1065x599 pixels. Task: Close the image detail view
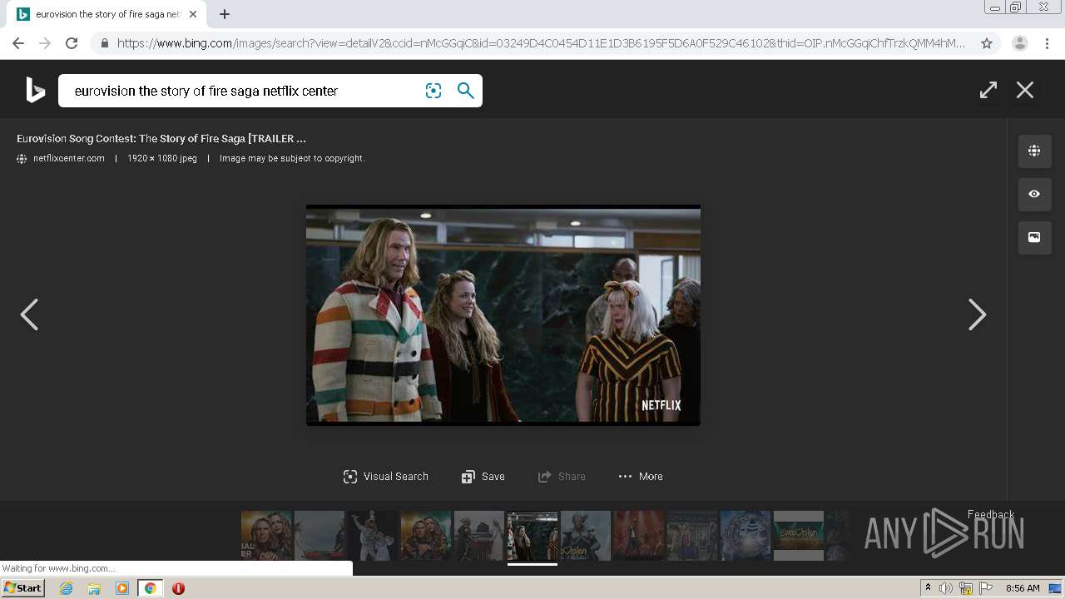click(x=1025, y=90)
